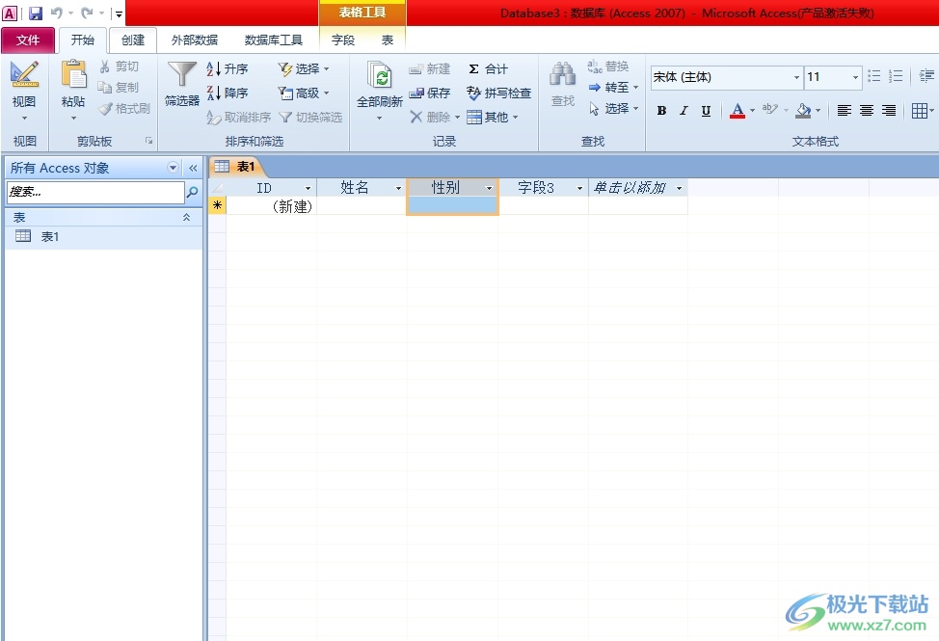Select the new row selector asterisk
This screenshot has height=641, width=939.
[217, 206]
